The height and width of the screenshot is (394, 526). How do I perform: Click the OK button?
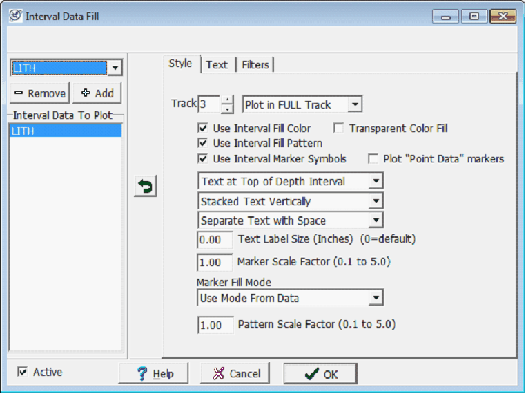click(320, 374)
